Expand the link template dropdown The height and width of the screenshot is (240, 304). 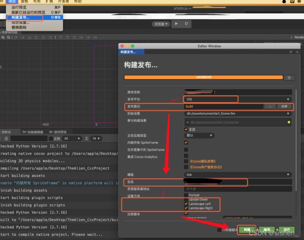point(238,174)
